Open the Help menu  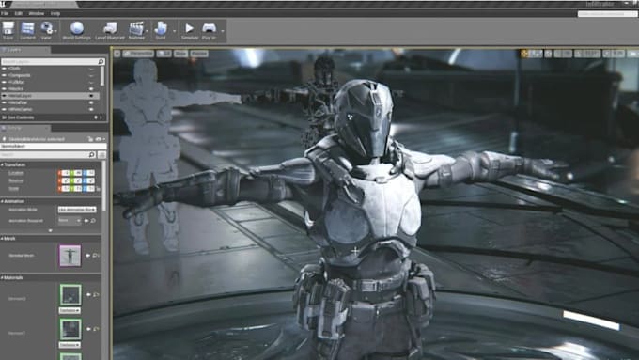point(55,13)
